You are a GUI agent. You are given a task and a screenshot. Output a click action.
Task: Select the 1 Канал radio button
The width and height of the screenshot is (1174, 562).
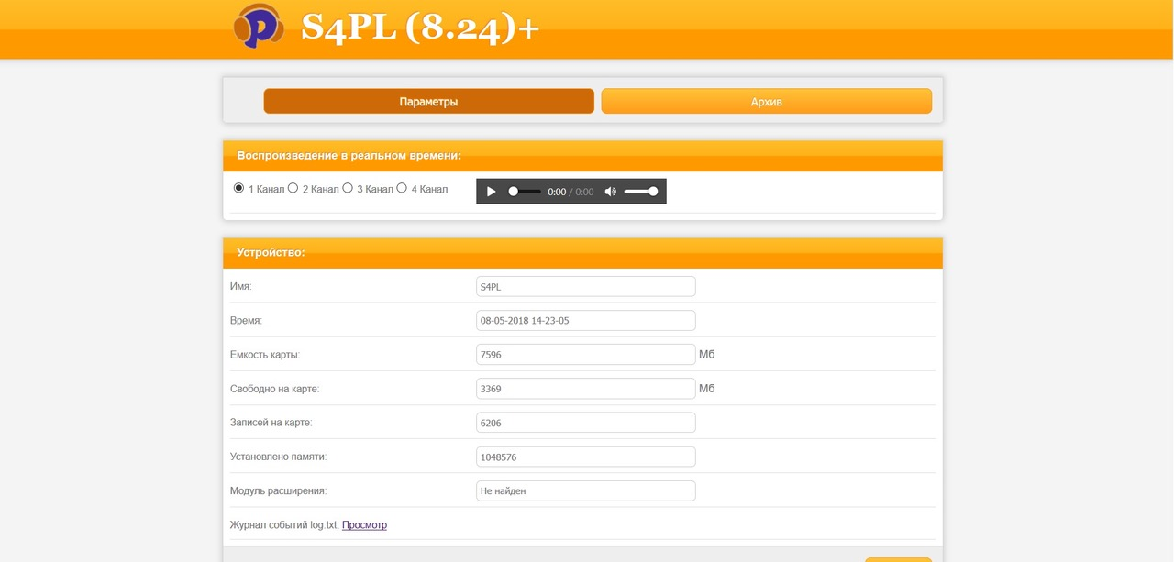(x=239, y=188)
